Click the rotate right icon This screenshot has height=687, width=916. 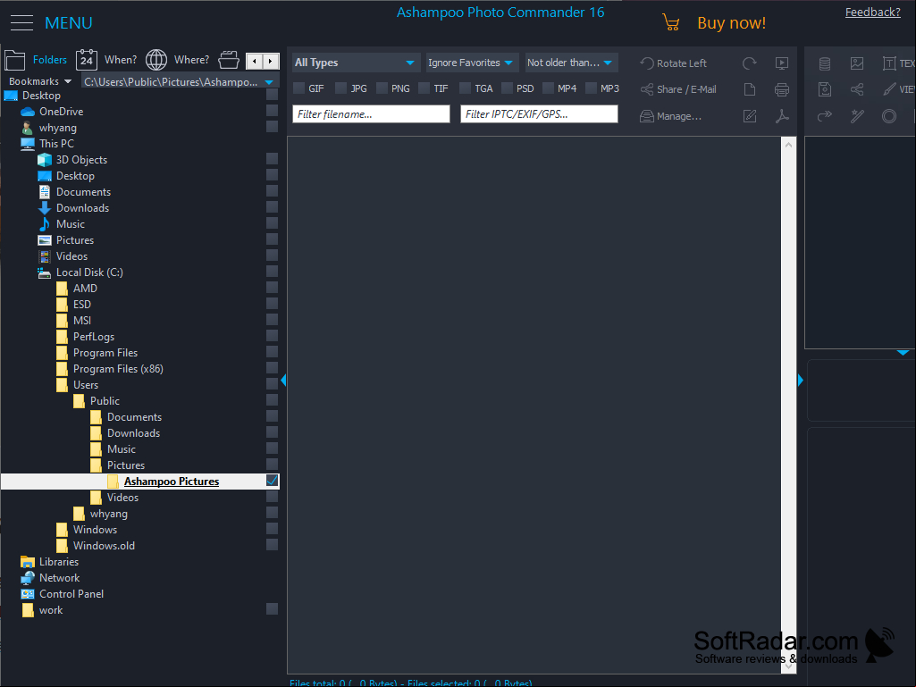[750, 63]
